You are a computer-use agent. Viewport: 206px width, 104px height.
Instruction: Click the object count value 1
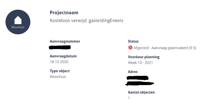point(129,98)
